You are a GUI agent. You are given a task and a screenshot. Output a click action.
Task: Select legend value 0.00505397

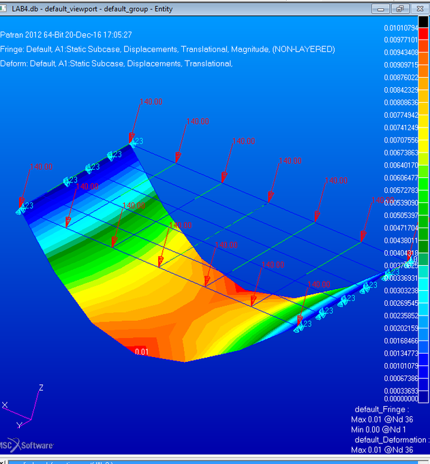401,215
